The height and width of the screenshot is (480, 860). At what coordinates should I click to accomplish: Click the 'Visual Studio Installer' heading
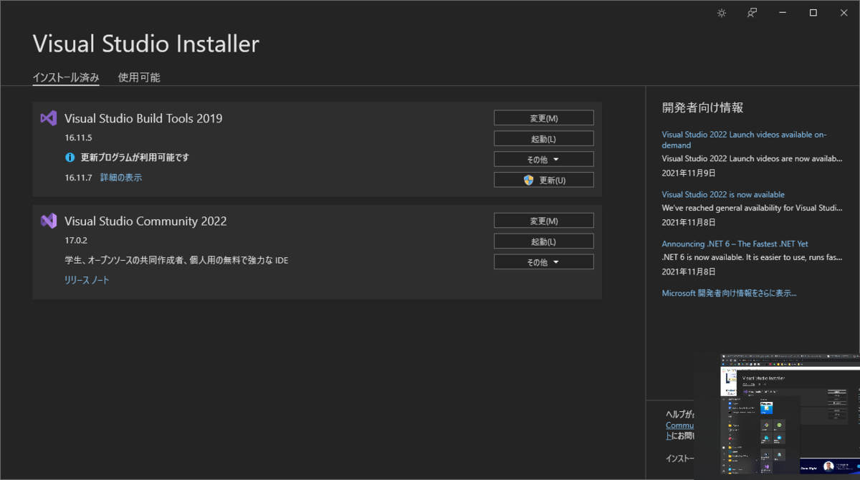pos(146,44)
